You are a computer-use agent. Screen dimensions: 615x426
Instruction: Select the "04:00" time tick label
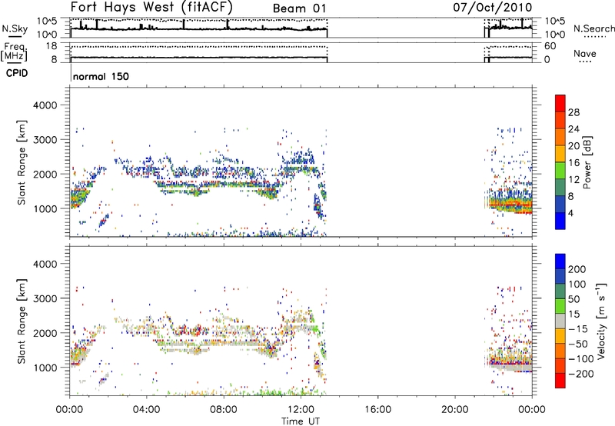pos(146,410)
